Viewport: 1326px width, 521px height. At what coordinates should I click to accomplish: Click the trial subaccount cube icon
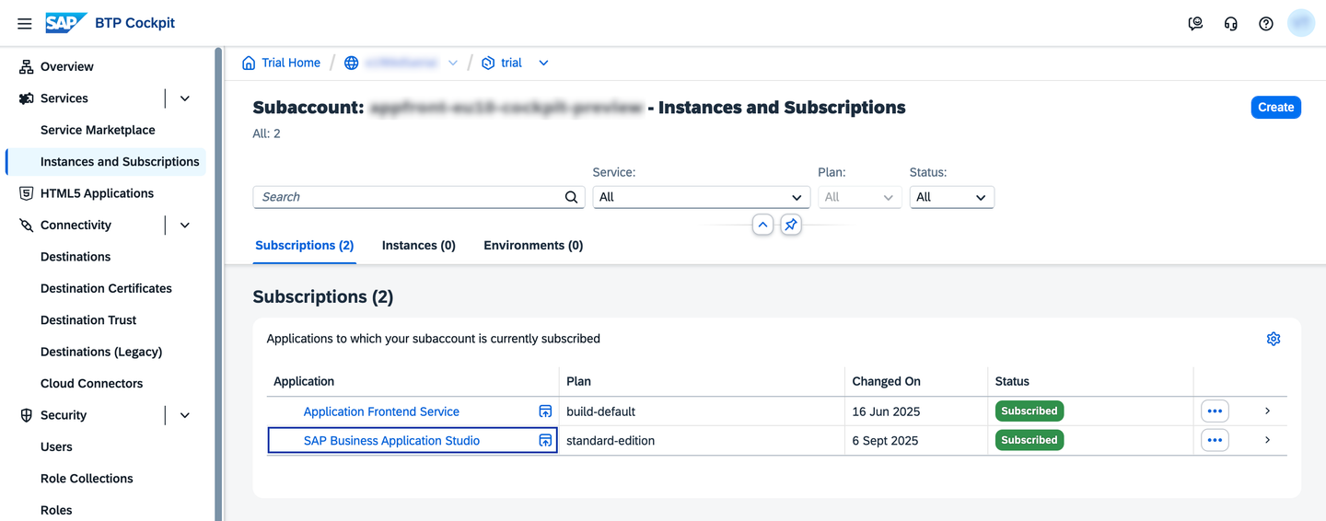(x=488, y=63)
